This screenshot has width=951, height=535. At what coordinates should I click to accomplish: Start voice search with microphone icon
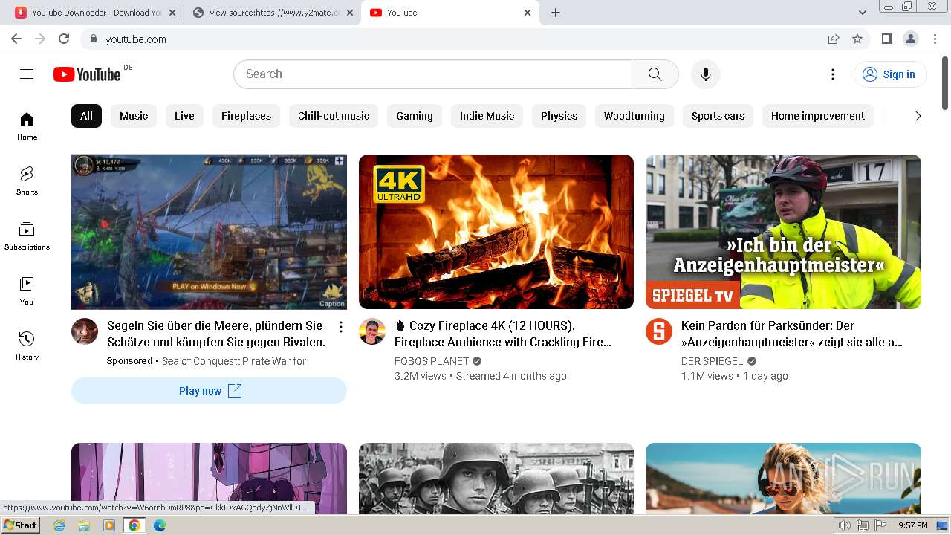[x=706, y=74]
